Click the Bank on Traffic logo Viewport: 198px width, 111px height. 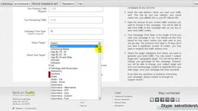[x=24, y=93]
